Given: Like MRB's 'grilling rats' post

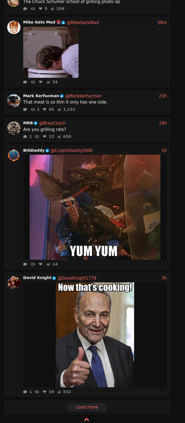Looking at the screenshot, I should tap(45, 136).
